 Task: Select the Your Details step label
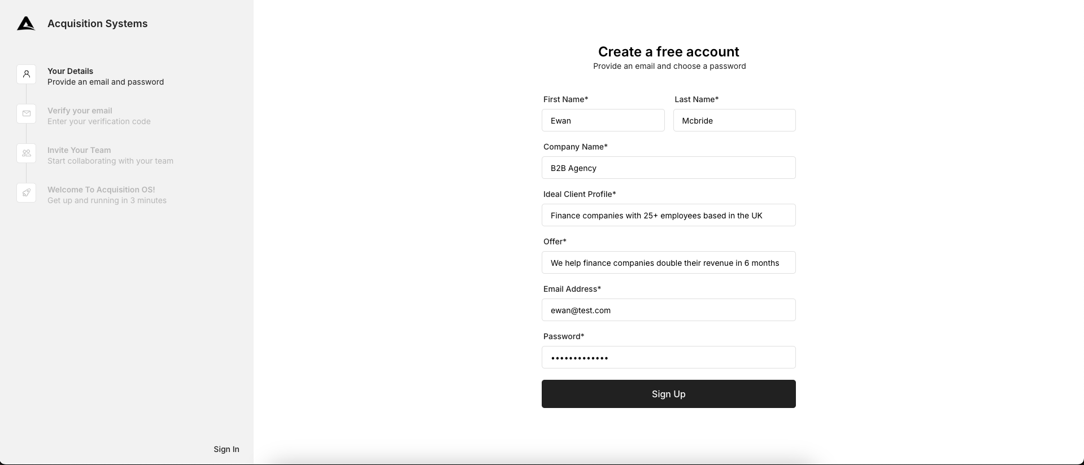coord(71,71)
